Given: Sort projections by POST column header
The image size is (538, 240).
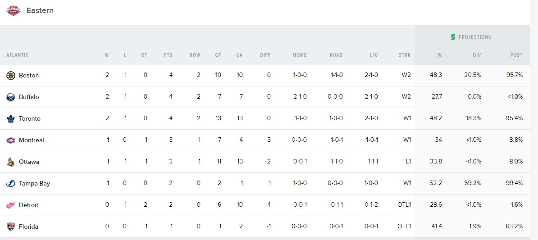Looking at the screenshot, I should 516,55.
